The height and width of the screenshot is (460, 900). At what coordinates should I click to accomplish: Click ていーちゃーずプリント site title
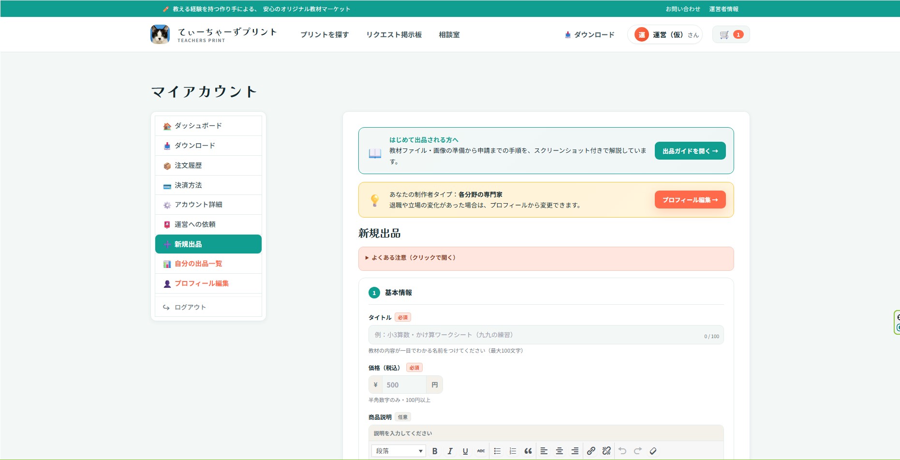[227, 32]
